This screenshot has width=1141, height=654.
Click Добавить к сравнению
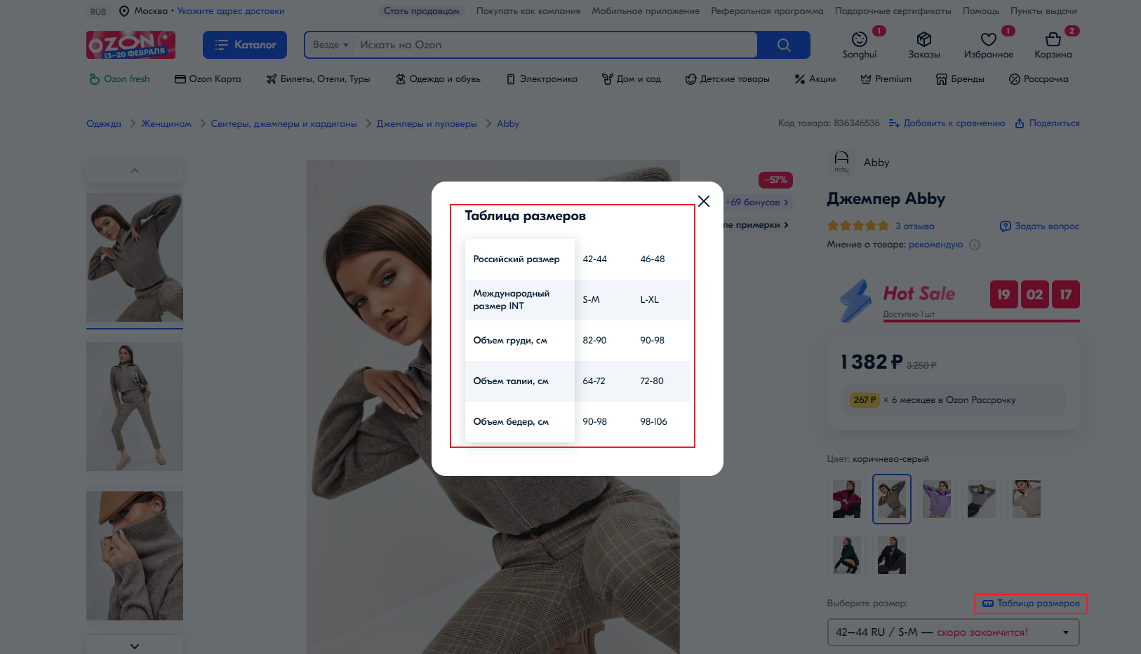pos(947,123)
